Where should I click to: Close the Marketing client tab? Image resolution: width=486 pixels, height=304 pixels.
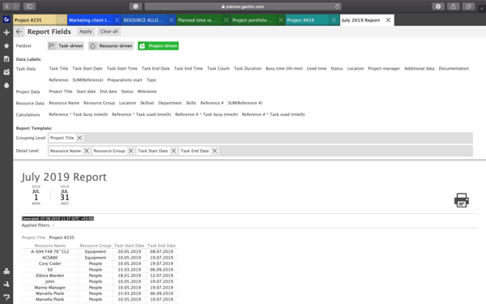[x=117, y=19]
